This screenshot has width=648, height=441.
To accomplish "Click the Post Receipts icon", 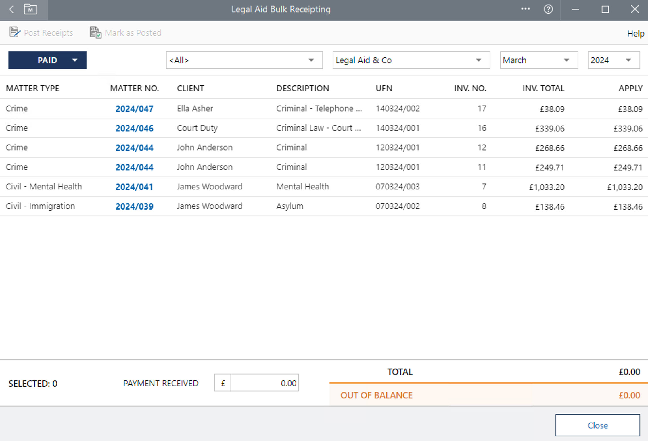I will [x=15, y=32].
